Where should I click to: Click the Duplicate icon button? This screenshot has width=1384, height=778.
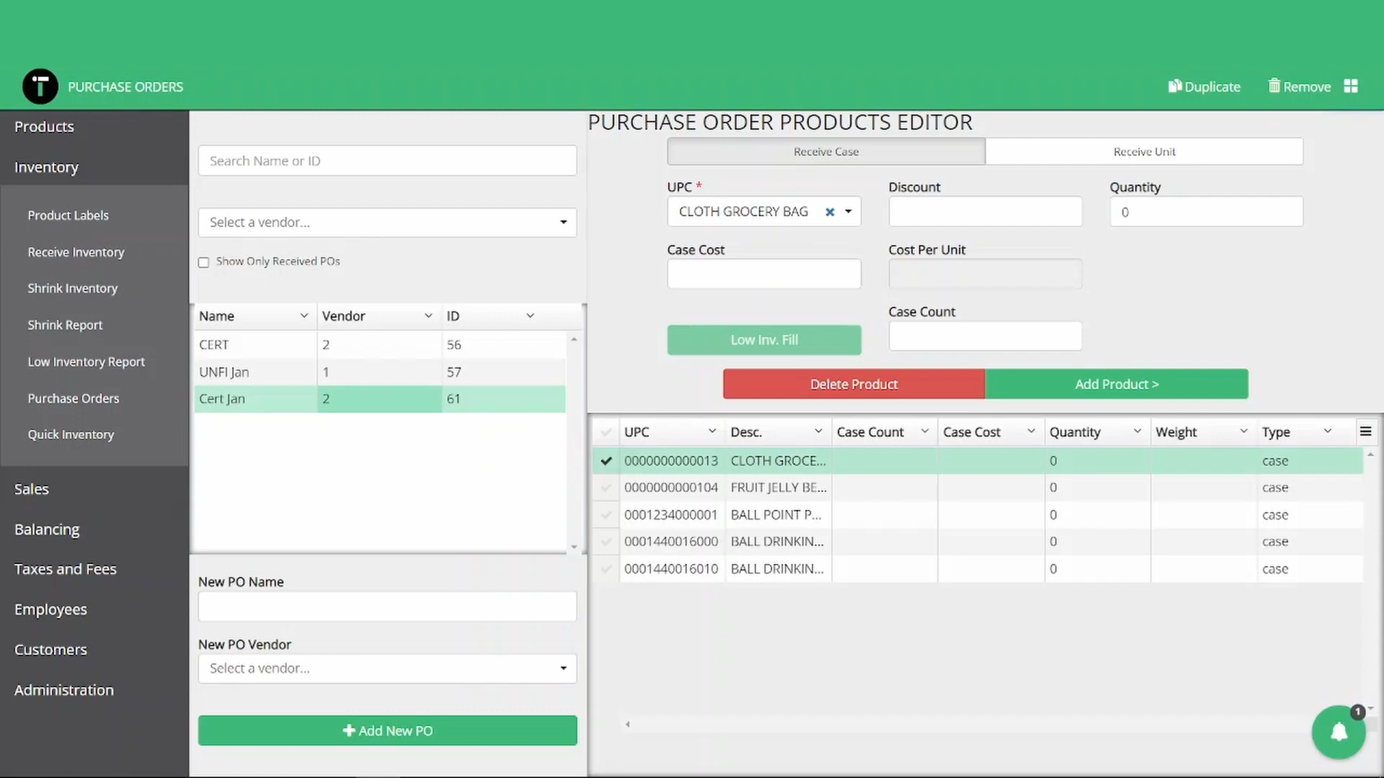tap(1205, 86)
